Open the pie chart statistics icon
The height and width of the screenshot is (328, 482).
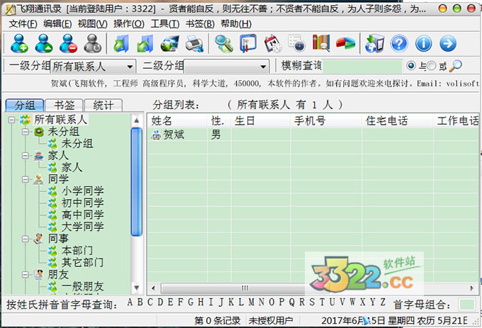(x=345, y=43)
